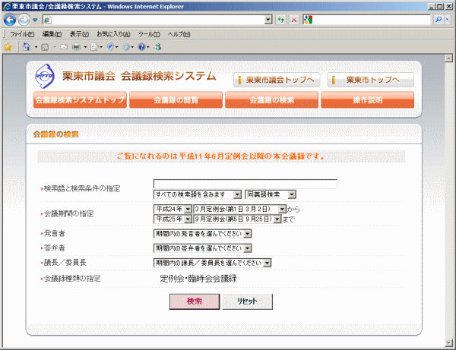456x350 pixels.
Task: Open search provider options dropdown arrow
Action: click(448, 20)
